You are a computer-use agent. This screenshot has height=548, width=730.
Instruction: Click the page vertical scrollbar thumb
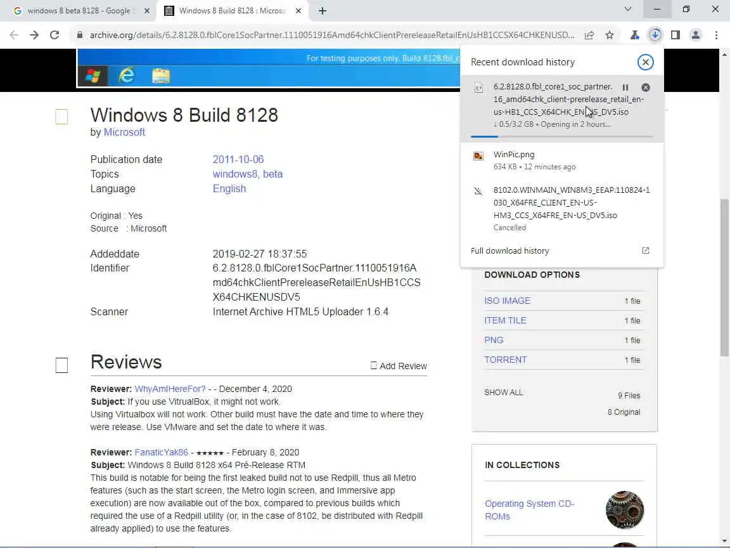(x=724, y=278)
